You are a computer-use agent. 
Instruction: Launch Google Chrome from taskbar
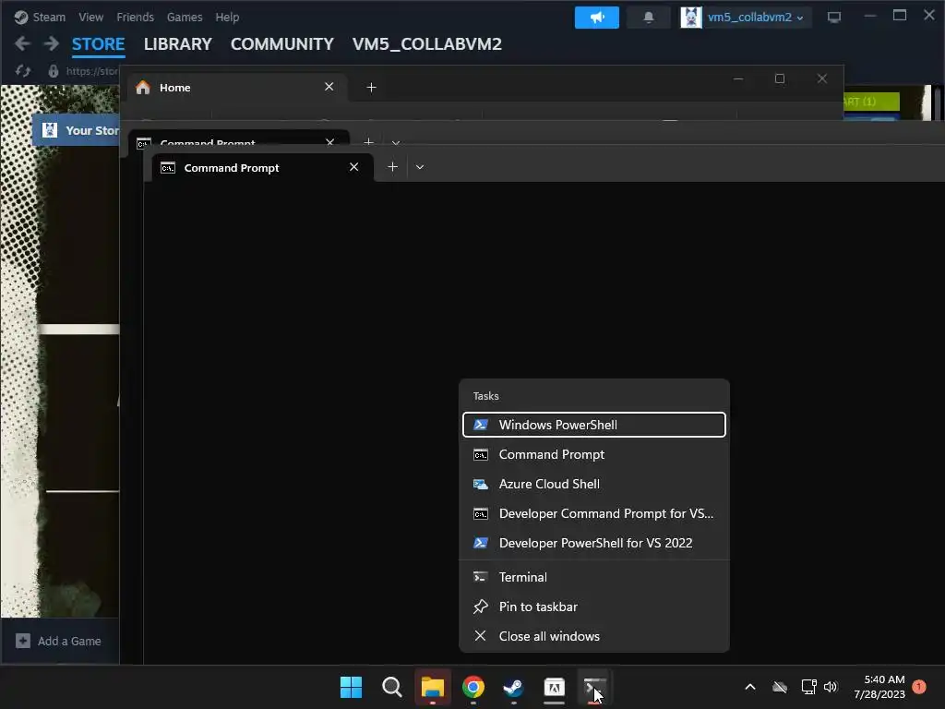coord(473,687)
